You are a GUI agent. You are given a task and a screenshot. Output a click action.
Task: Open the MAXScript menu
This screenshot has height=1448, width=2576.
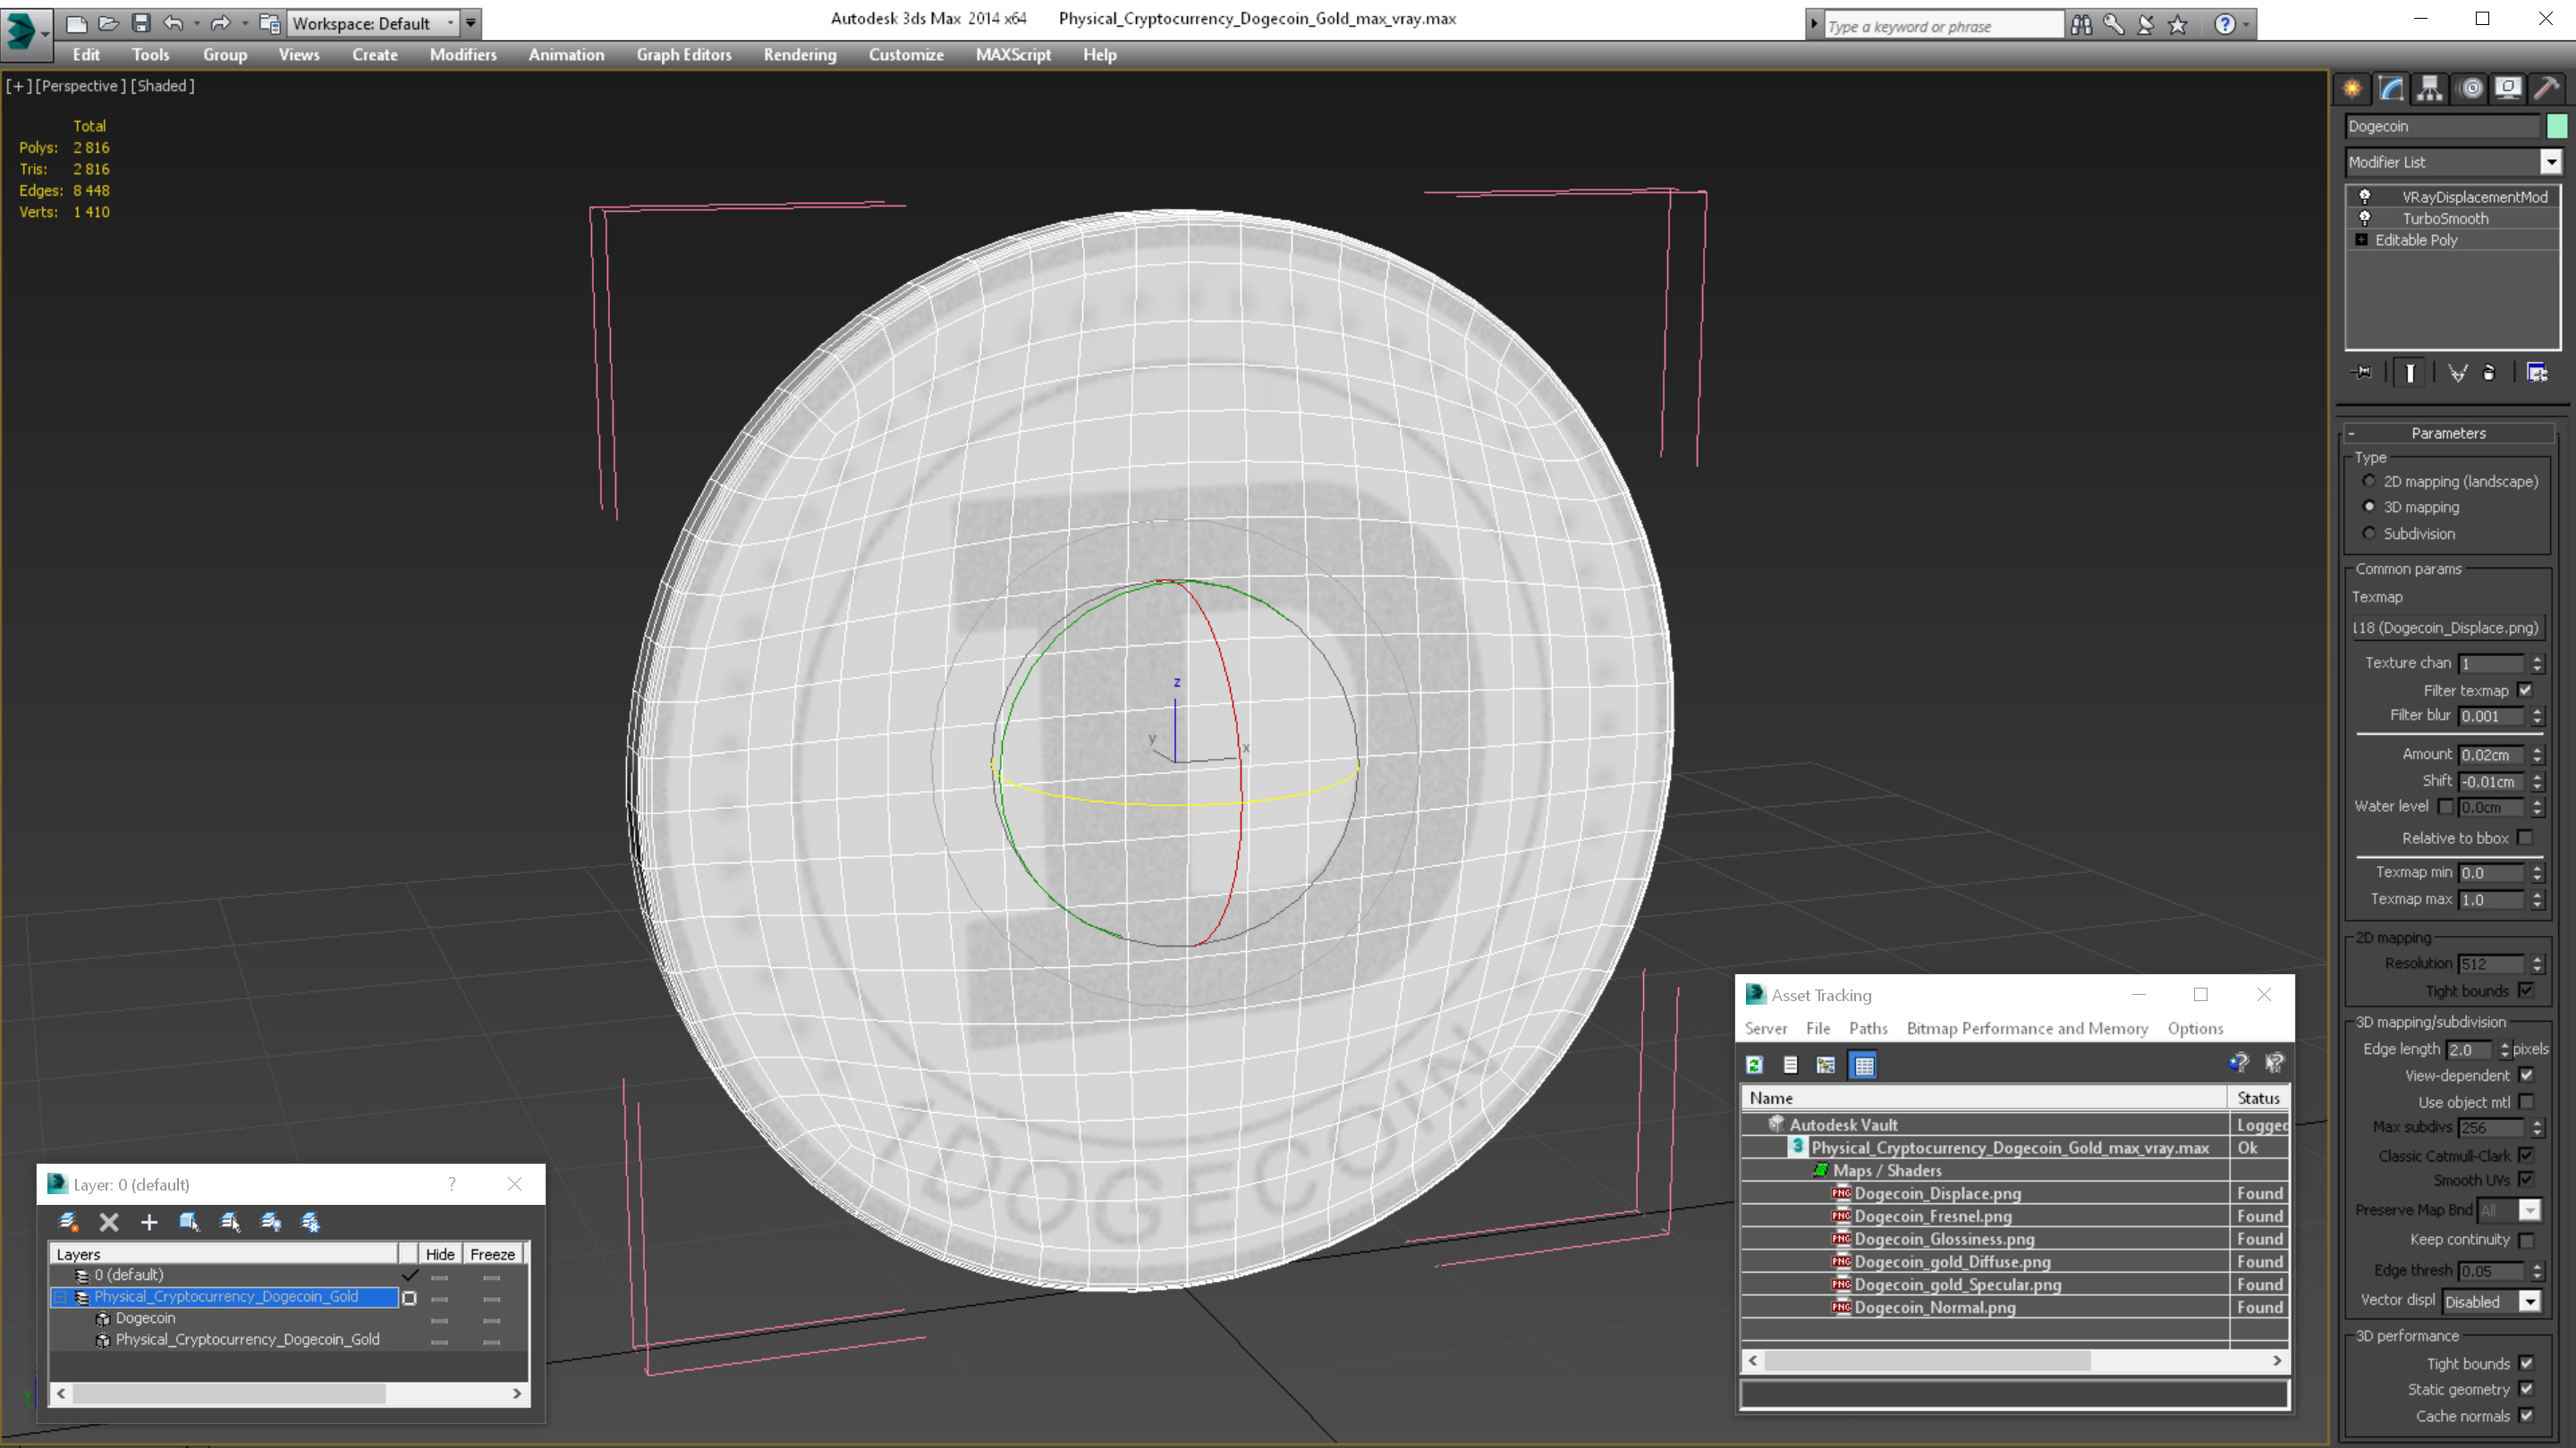click(1013, 55)
